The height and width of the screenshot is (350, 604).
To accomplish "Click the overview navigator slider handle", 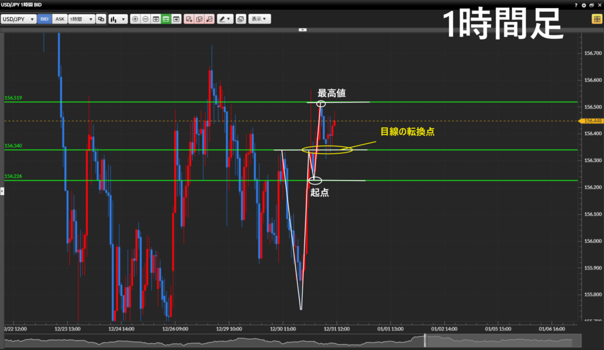I will coord(425,341).
